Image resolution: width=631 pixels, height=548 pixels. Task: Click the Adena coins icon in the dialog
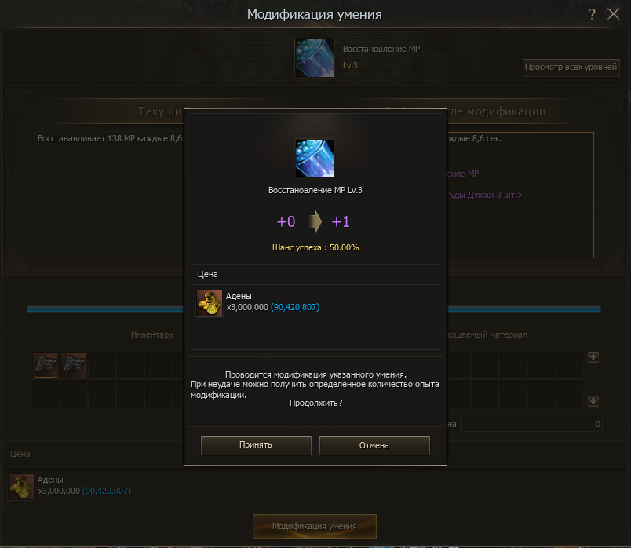point(210,303)
